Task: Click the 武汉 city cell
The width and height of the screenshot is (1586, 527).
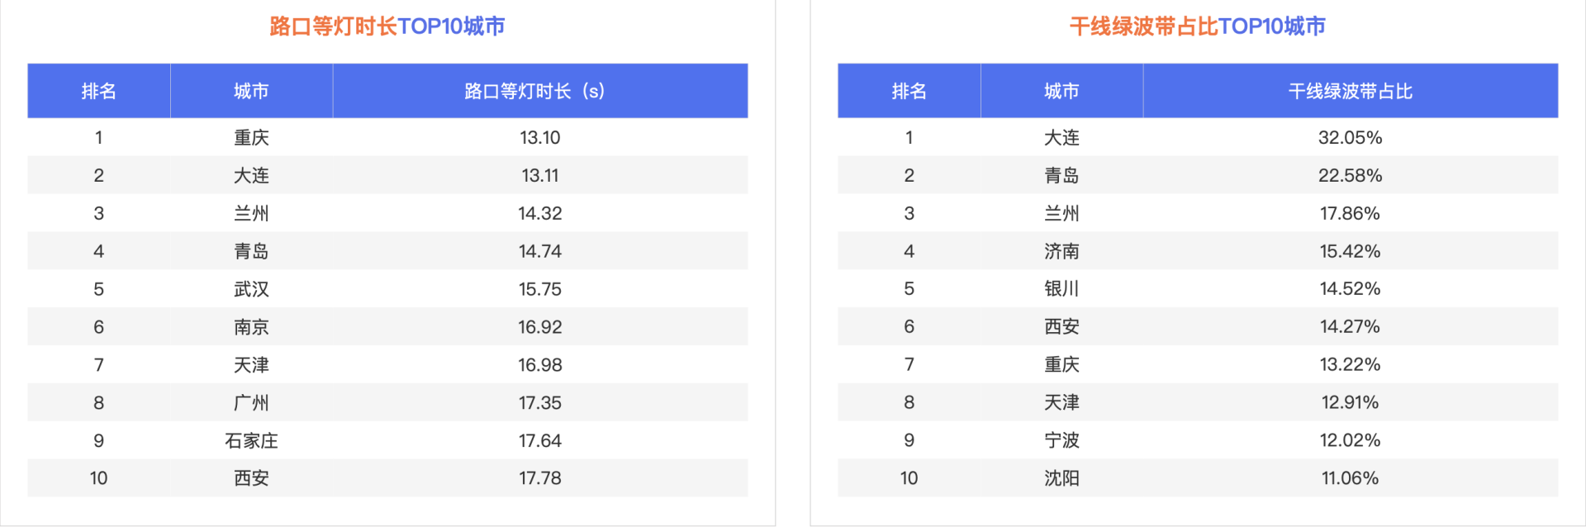Action: pos(251,289)
